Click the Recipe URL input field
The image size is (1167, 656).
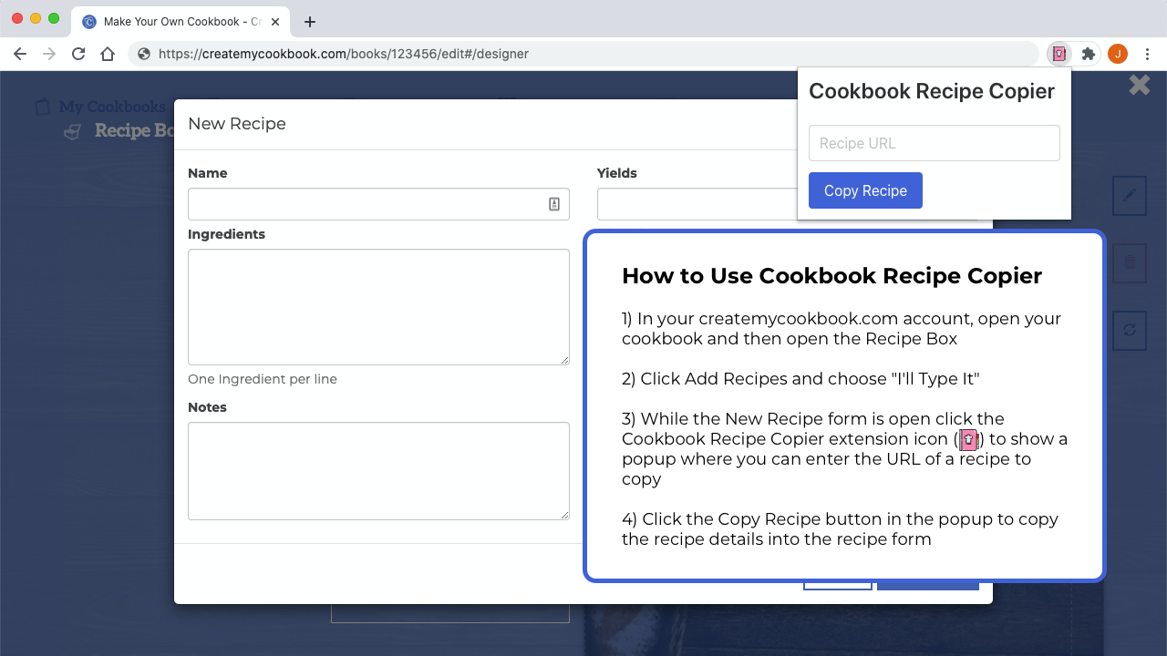pyautogui.click(x=934, y=142)
